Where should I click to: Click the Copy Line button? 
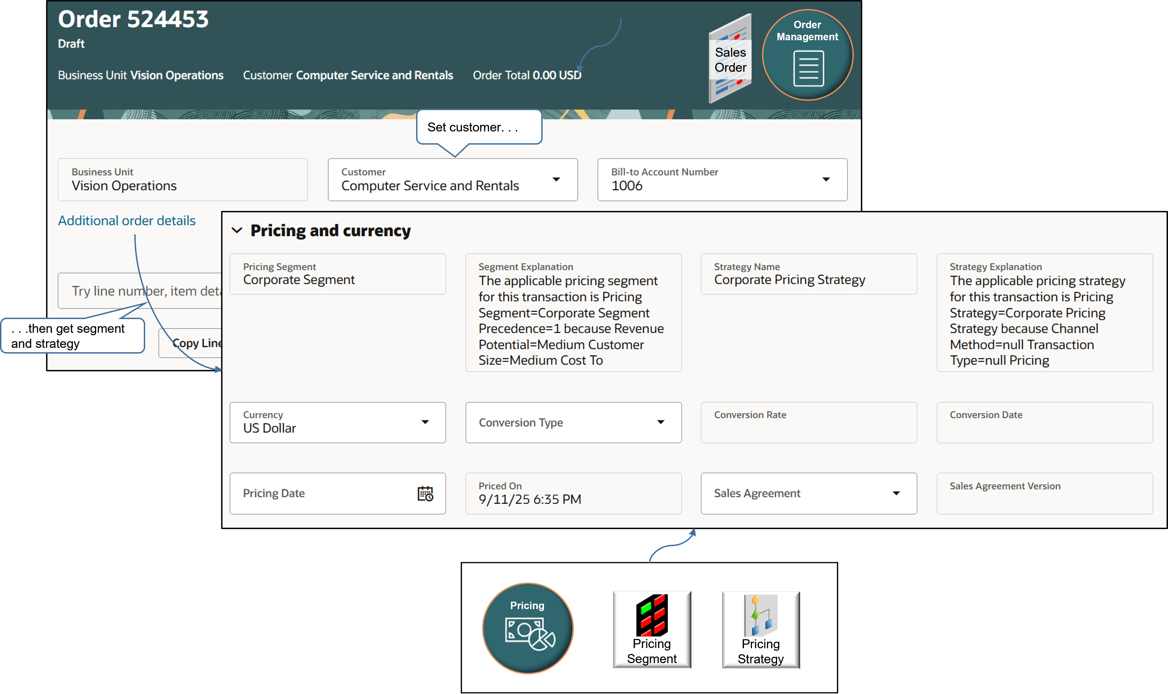point(196,343)
